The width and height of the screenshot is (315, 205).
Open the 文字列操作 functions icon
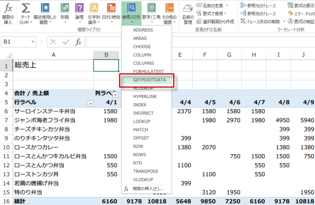tap(94, 8)
